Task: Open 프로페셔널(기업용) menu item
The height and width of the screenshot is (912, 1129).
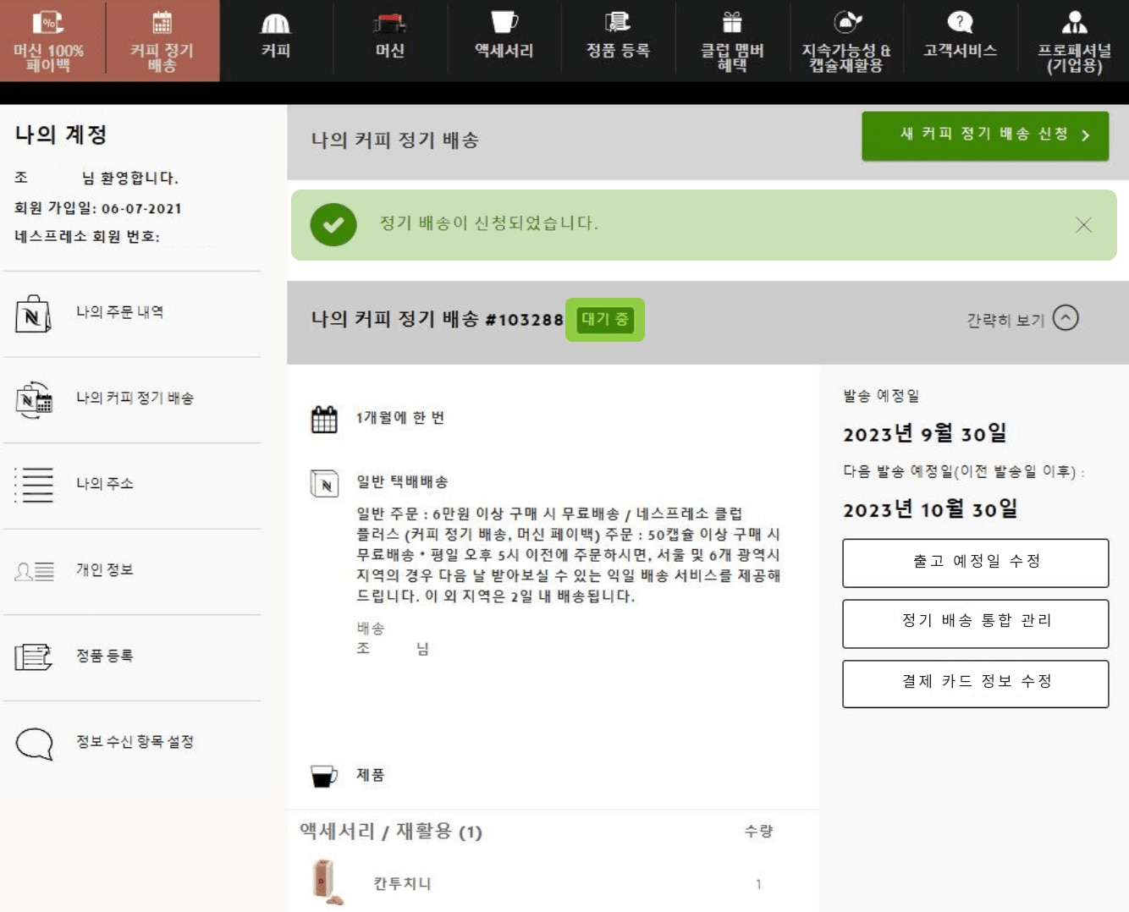Action: pyautogui.click(x=1074, y=41)
